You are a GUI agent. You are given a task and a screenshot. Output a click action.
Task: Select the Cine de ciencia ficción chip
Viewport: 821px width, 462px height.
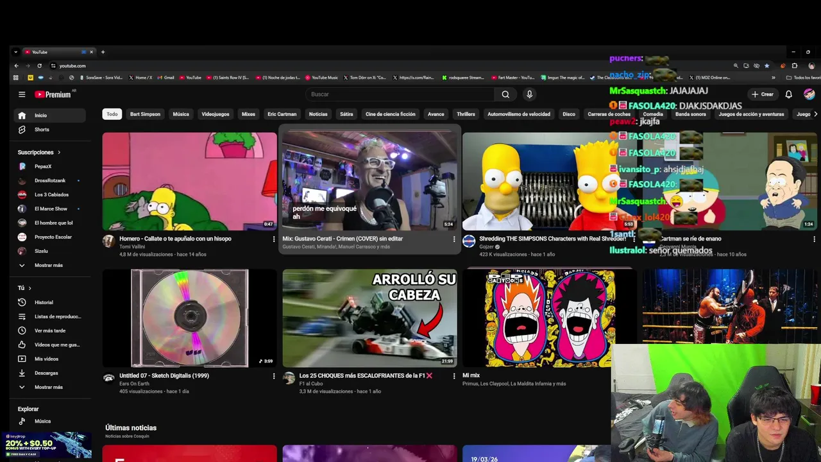point(391,114)
